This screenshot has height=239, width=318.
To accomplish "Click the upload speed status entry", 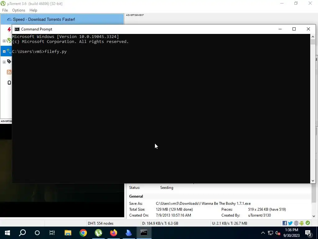I will (x=229, y=223).
